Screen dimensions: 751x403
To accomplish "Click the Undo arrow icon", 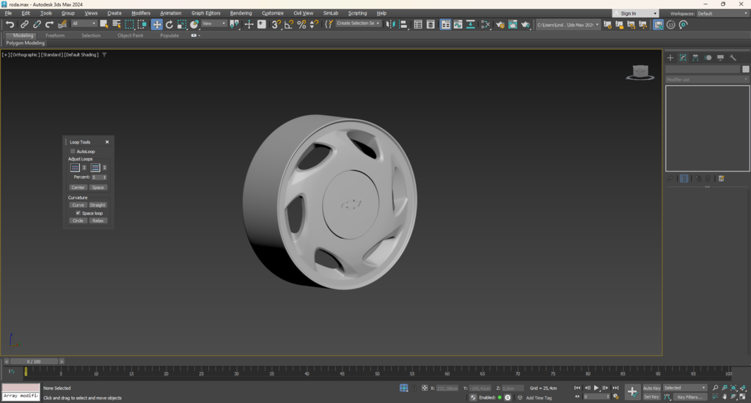I will pos(10,24).
